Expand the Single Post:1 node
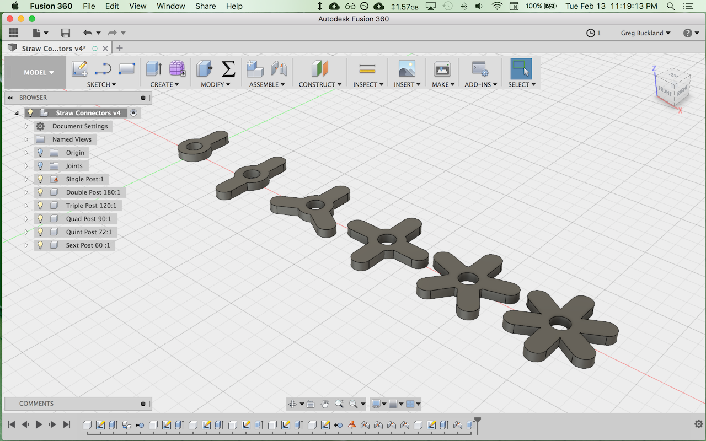This screenshot has height=441, width=706. tap(26, 179)
